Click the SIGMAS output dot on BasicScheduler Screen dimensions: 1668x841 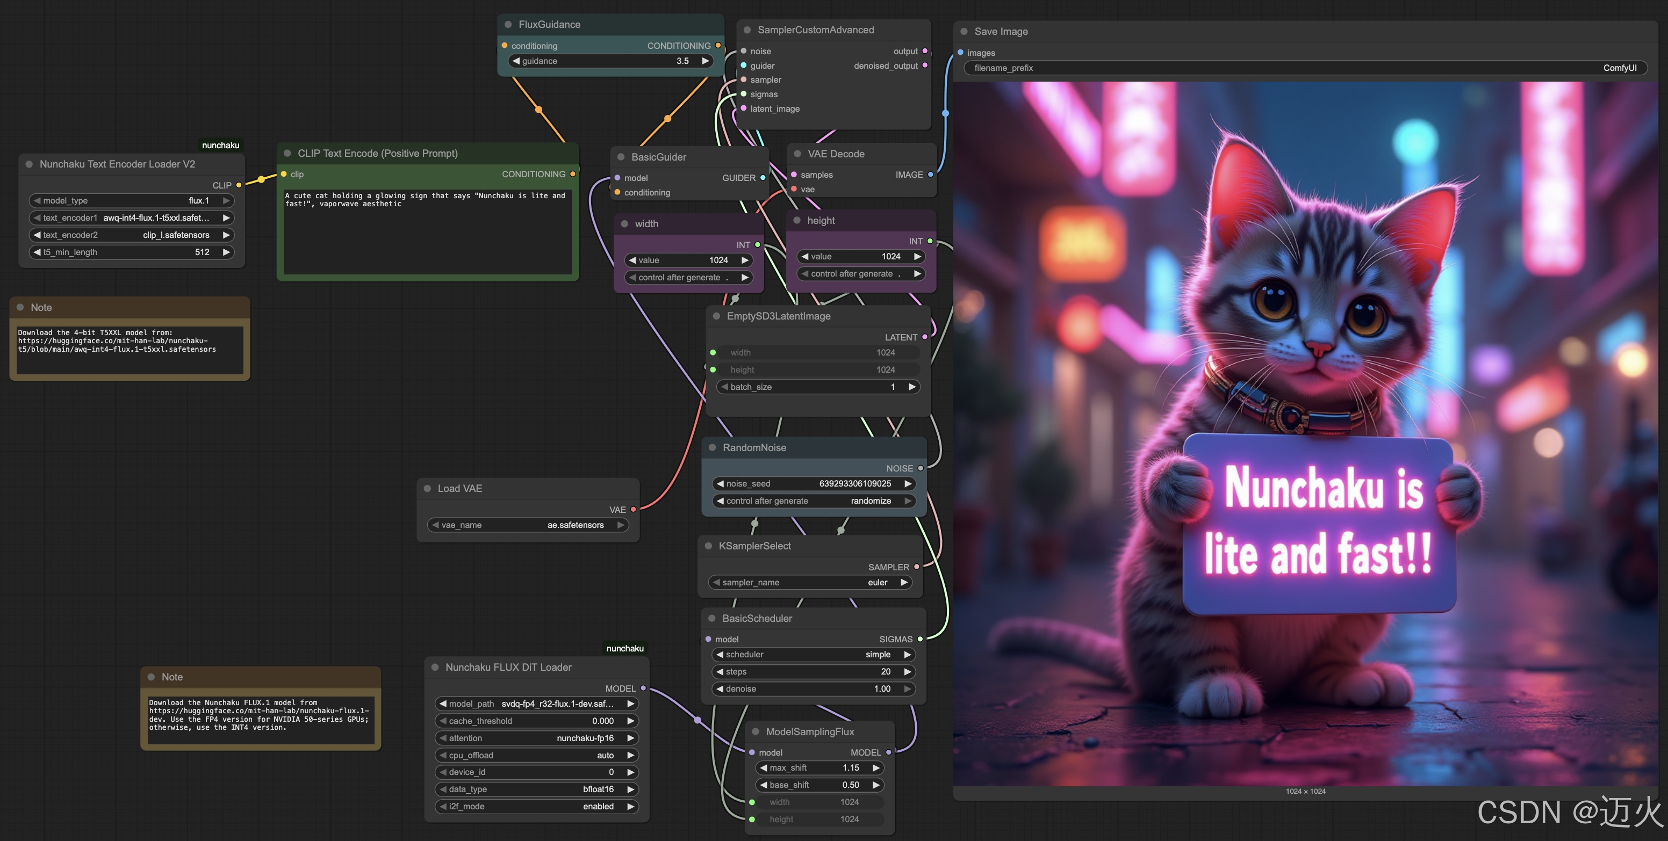[x=920, y=639]
